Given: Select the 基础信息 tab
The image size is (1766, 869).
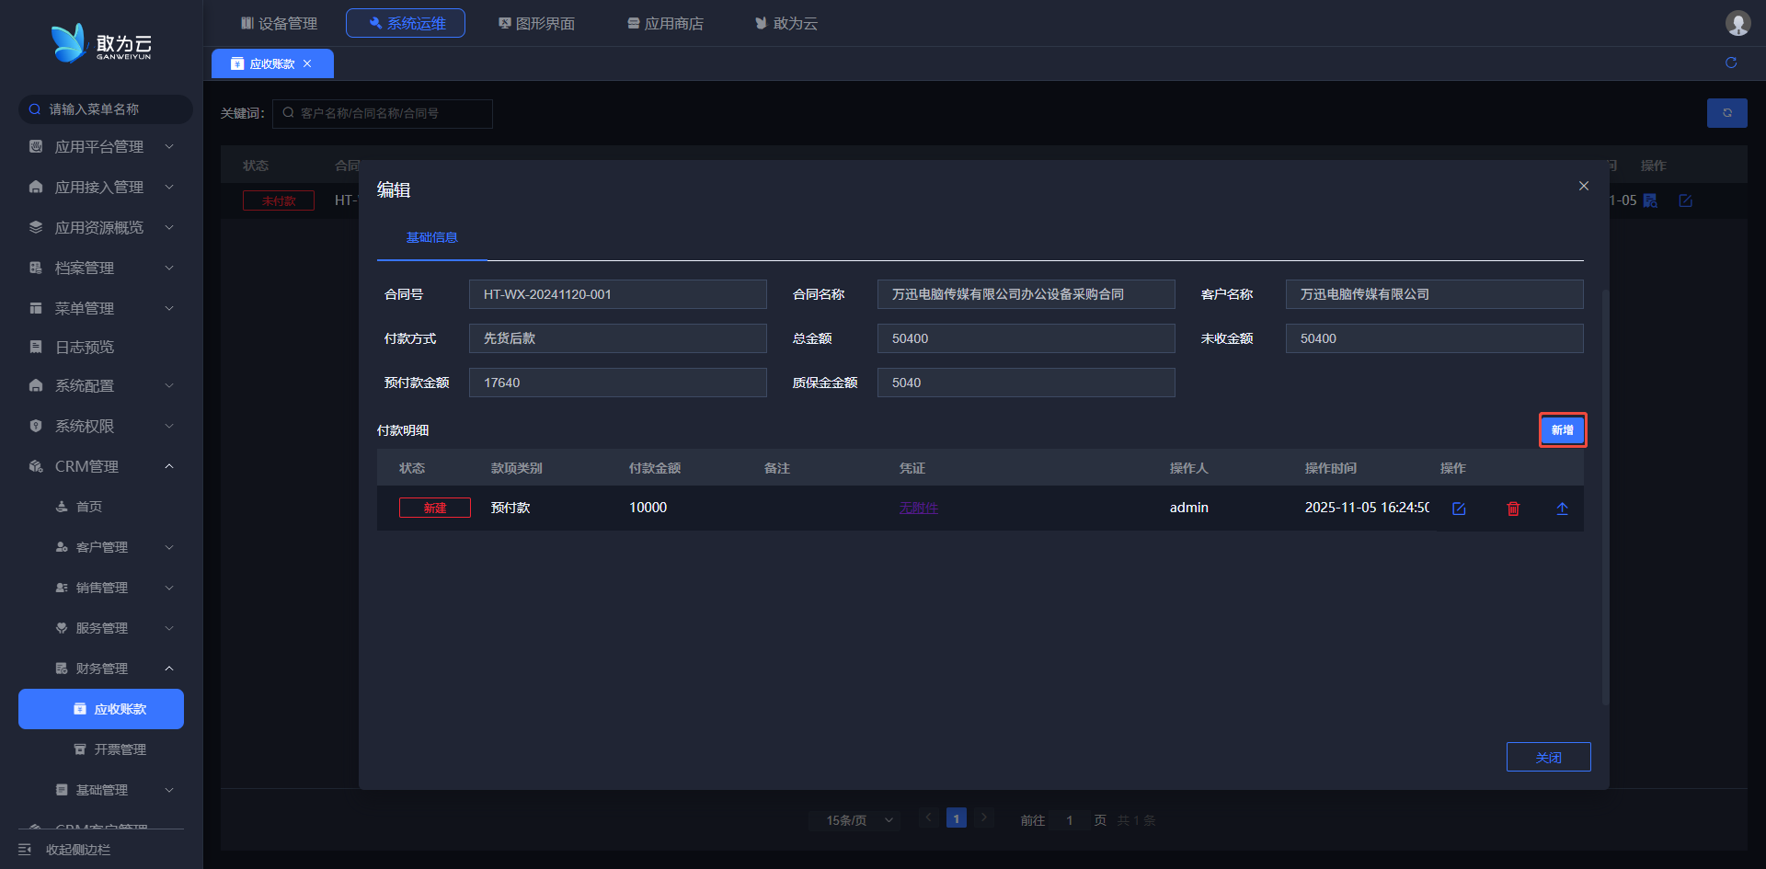Looking at the screenshot, I should [431, 237].
